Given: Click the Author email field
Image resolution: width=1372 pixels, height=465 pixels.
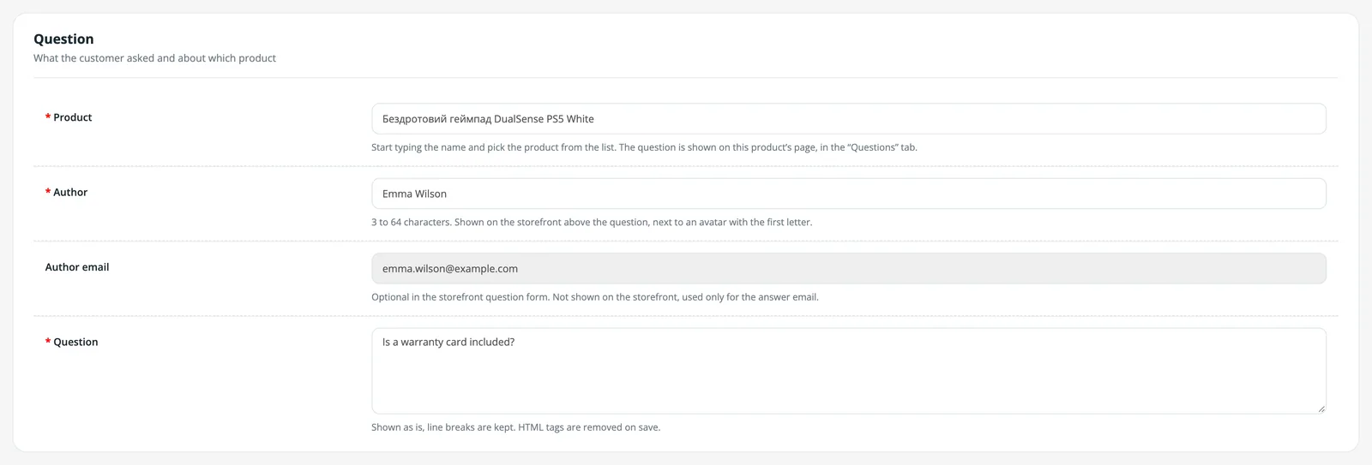Looking at the screenshot, I should tap(848, 269).
